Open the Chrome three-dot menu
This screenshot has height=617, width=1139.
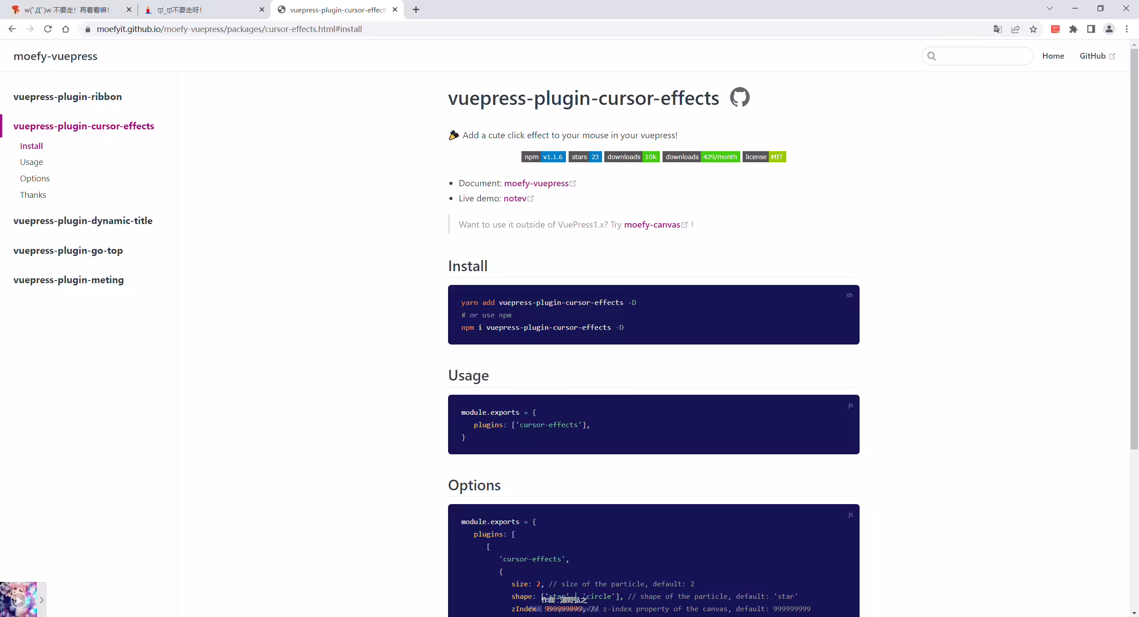1127,29
